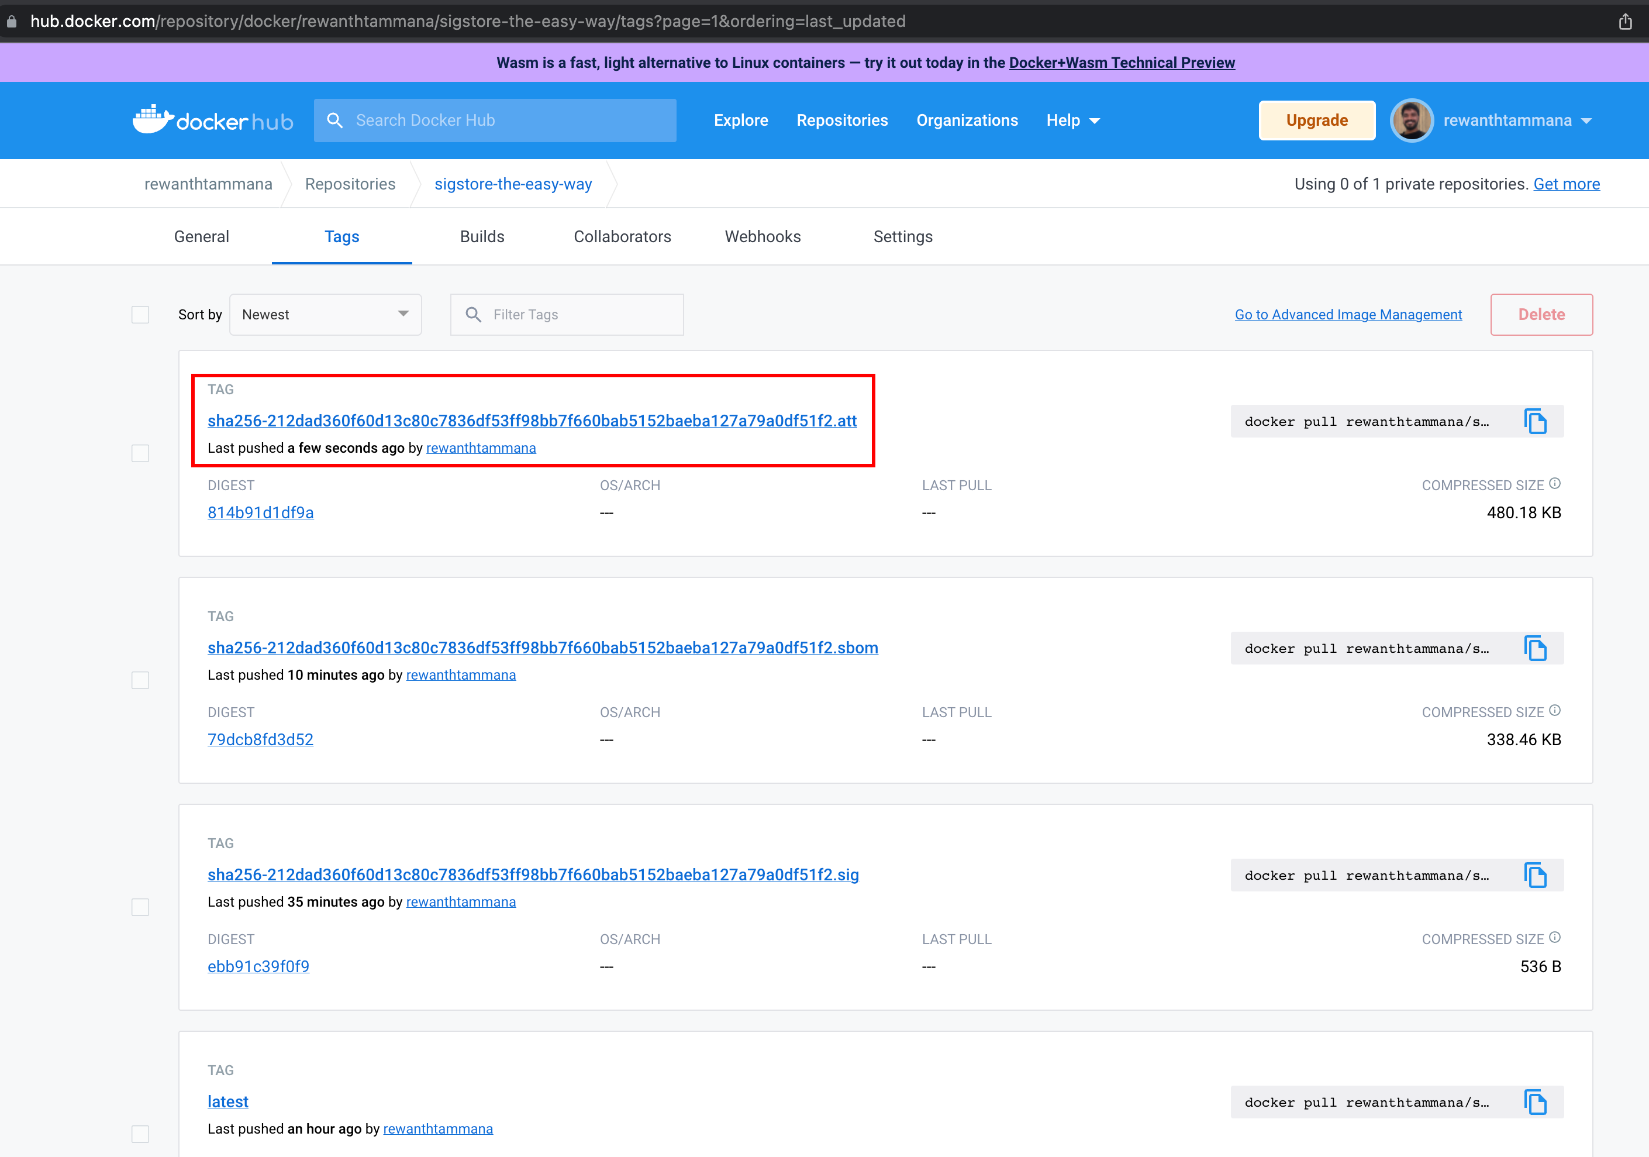Click the Get more private repositories link
Image resolution: width=1649 pixels, height=1157 pixels.
point(1567,184)
